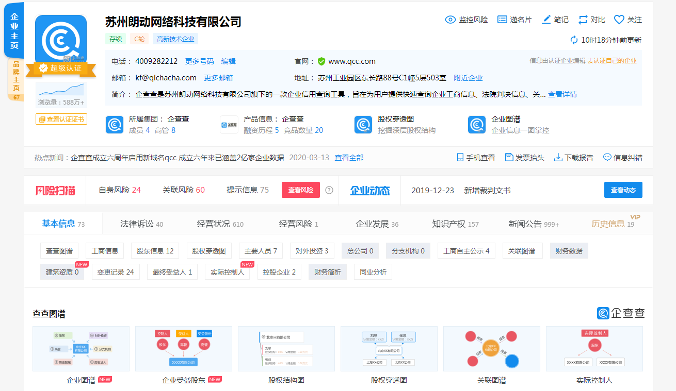
Task: Open 信息纠错 feedback icon
Action: (607, 157)
